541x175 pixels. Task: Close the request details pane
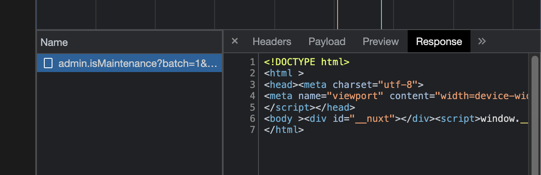pyautogui.click(x=235, y=41)
